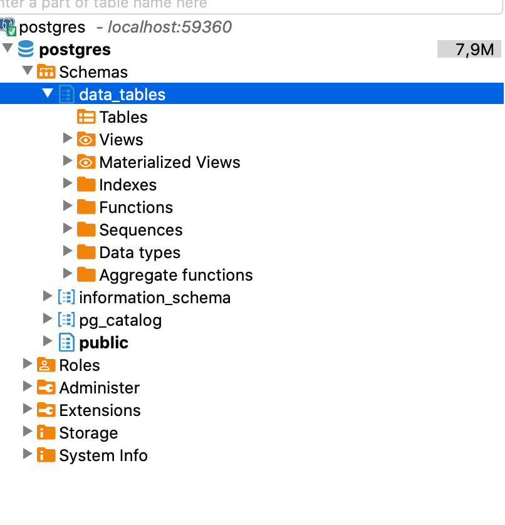
Task: Click the Administer wrench folder icon
Action: coord(46,388)
